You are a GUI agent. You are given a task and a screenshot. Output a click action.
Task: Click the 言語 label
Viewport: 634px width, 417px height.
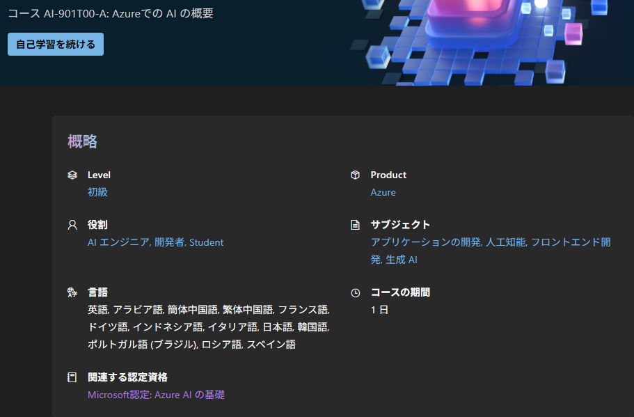point(97,292)
